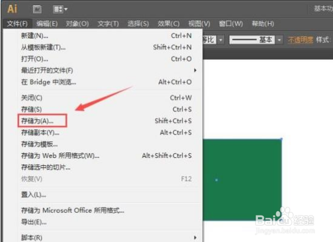Open Adobe Bridge via the Br icon
The height and width of the screenshot is (242, 333).
[37, 9]
